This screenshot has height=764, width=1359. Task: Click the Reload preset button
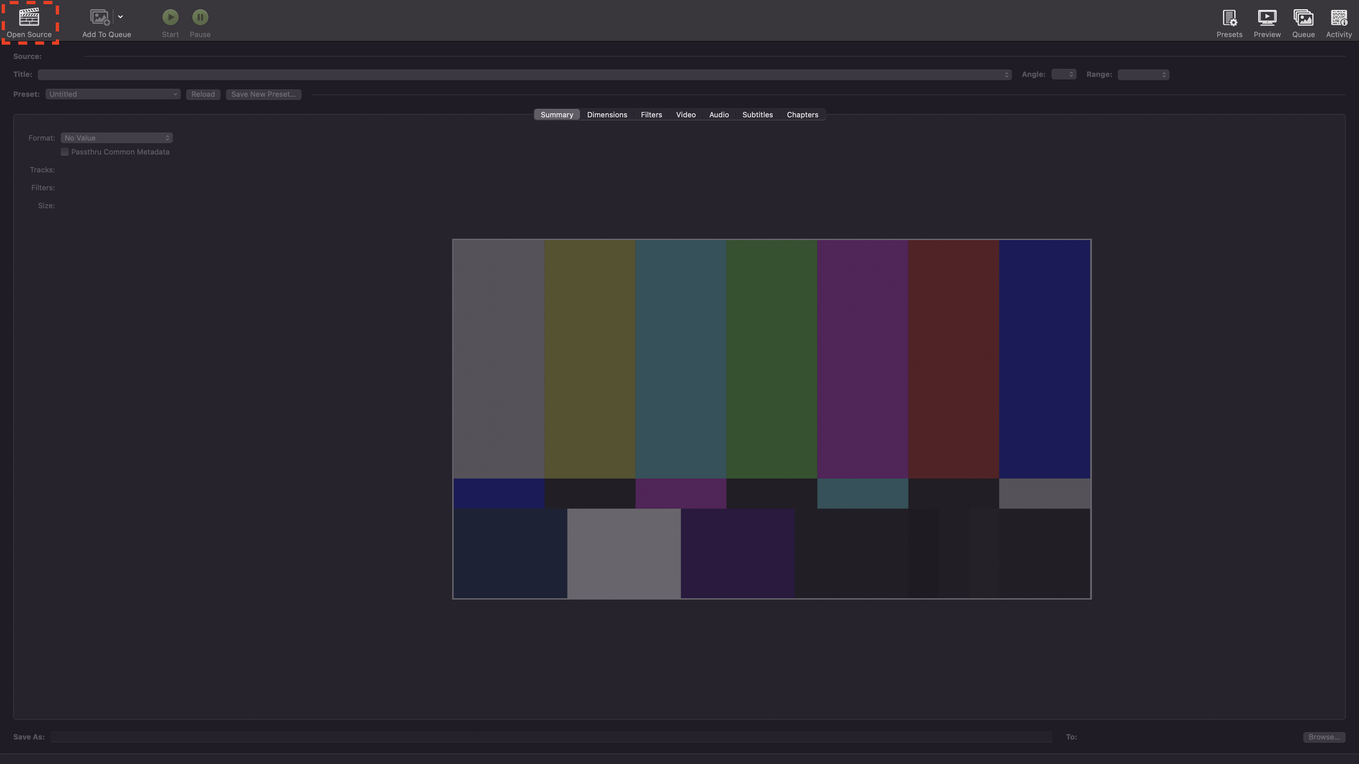[x=203, y=94]
